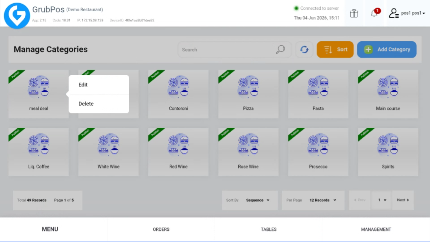Switch to the MANAGEMENT tab
The image size is (430, 242).
click(376, 229)
